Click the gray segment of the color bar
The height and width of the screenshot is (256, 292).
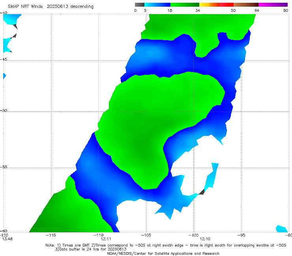coord(140,5)
